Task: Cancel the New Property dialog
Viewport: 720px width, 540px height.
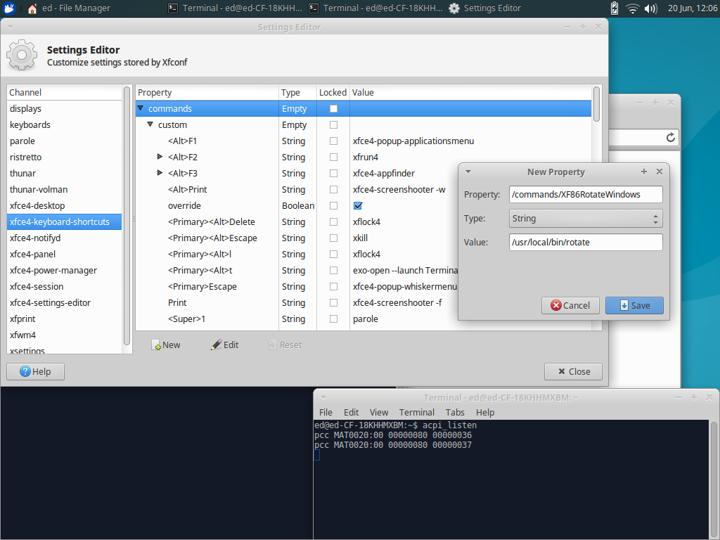Action: pyautogui.click(x=570, y=305)
